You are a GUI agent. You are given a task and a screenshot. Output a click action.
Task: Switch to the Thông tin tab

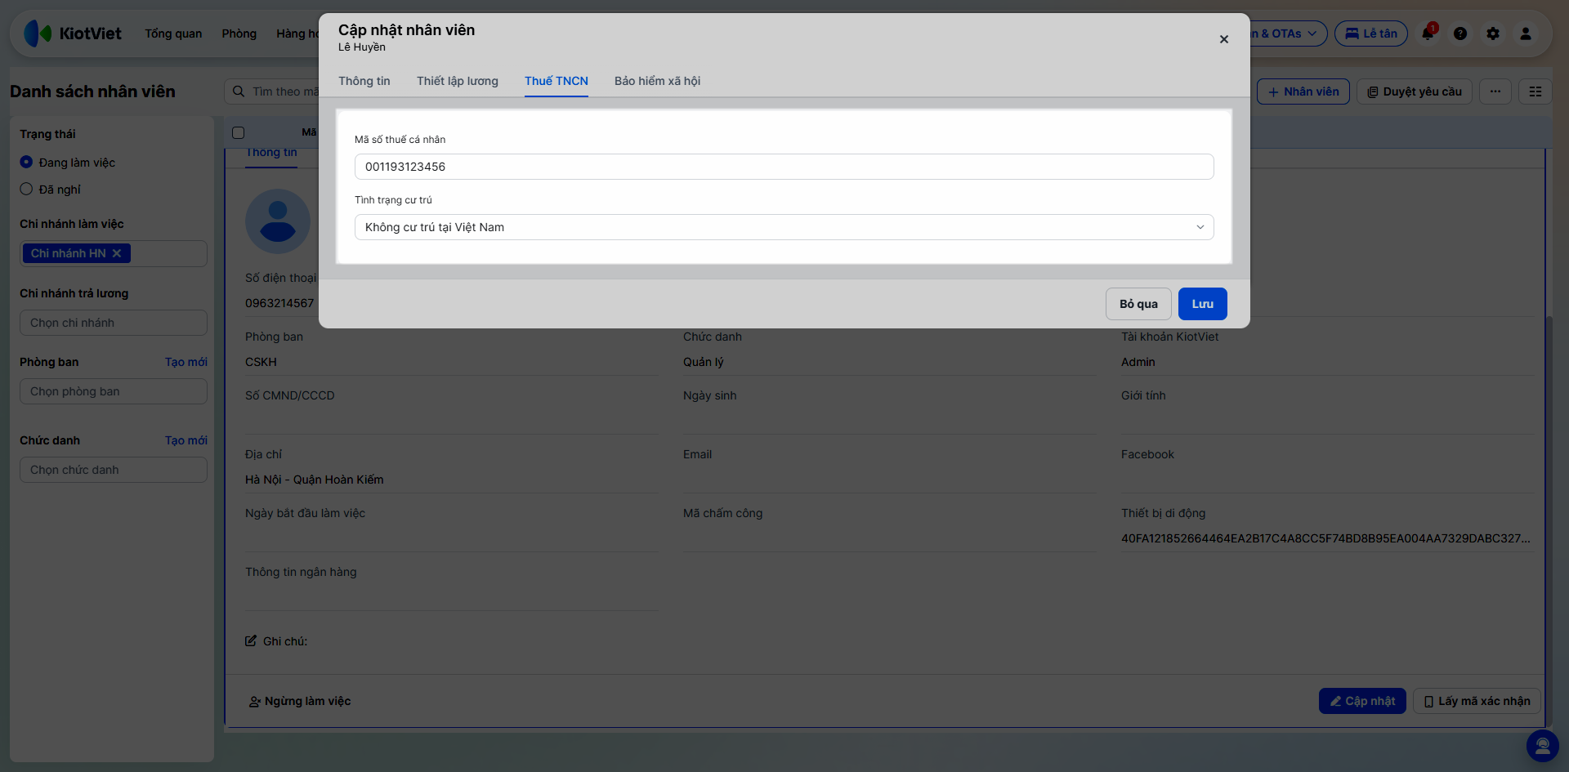[x=364, y=81]
